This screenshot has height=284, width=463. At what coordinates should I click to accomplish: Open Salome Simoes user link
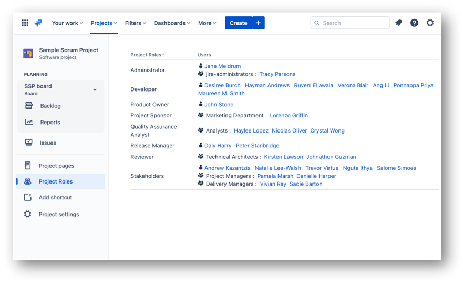pyautogui.click(x=396, y=168)
